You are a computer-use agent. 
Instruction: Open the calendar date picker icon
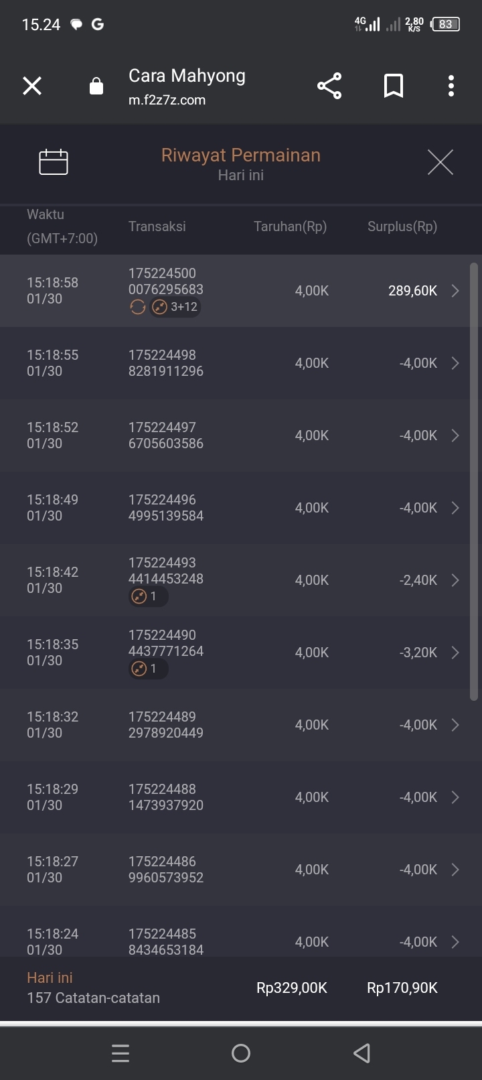click(x=54, y=162)
